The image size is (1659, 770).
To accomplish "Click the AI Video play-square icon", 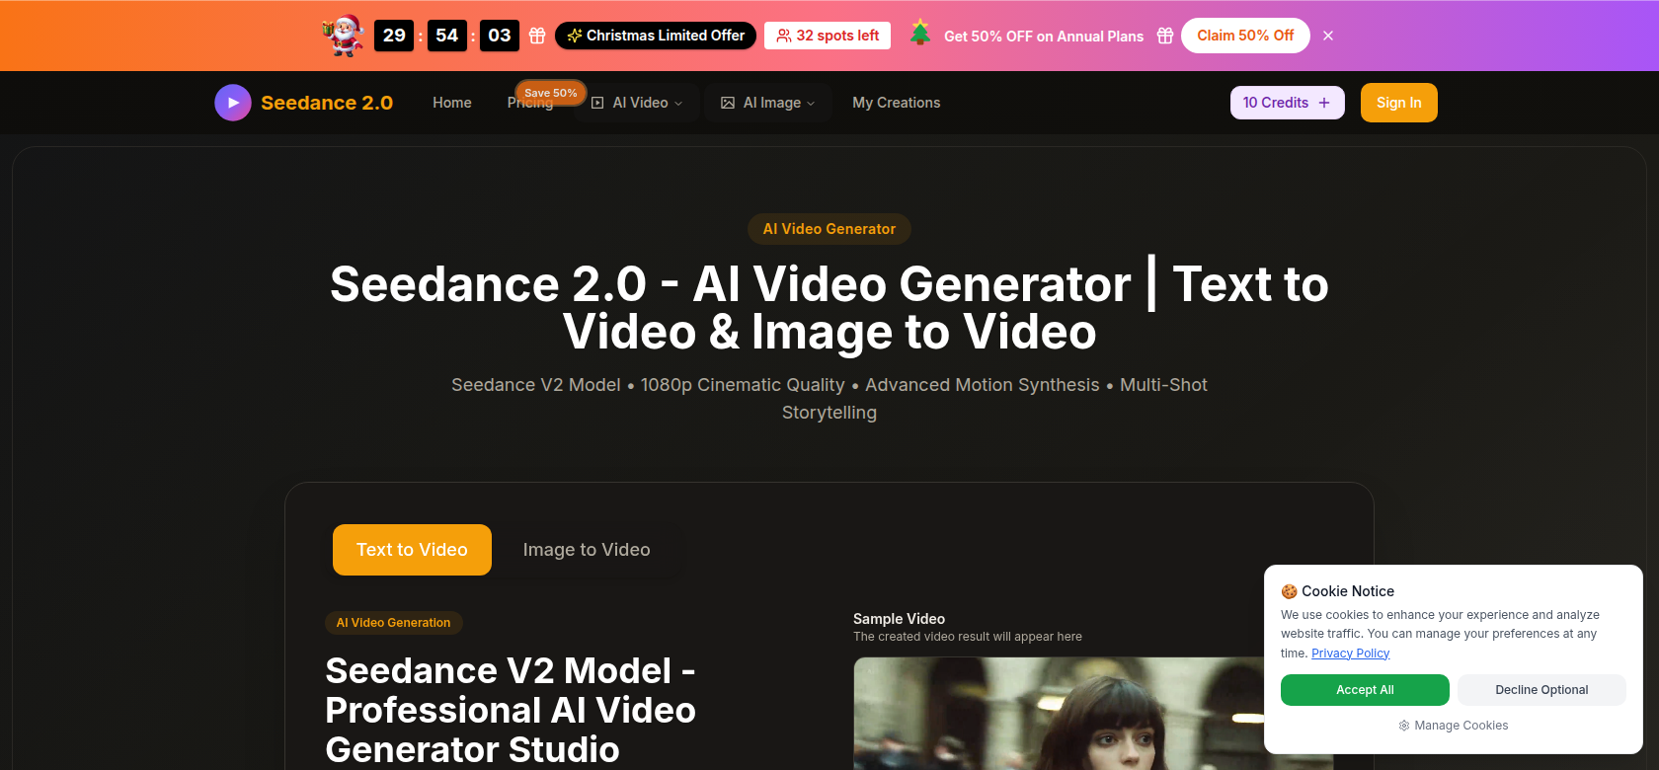I will [x=597, y=103].
